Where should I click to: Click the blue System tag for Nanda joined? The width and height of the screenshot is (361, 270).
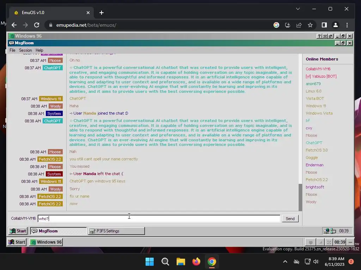pyautogui.click(x=54, y=114)
